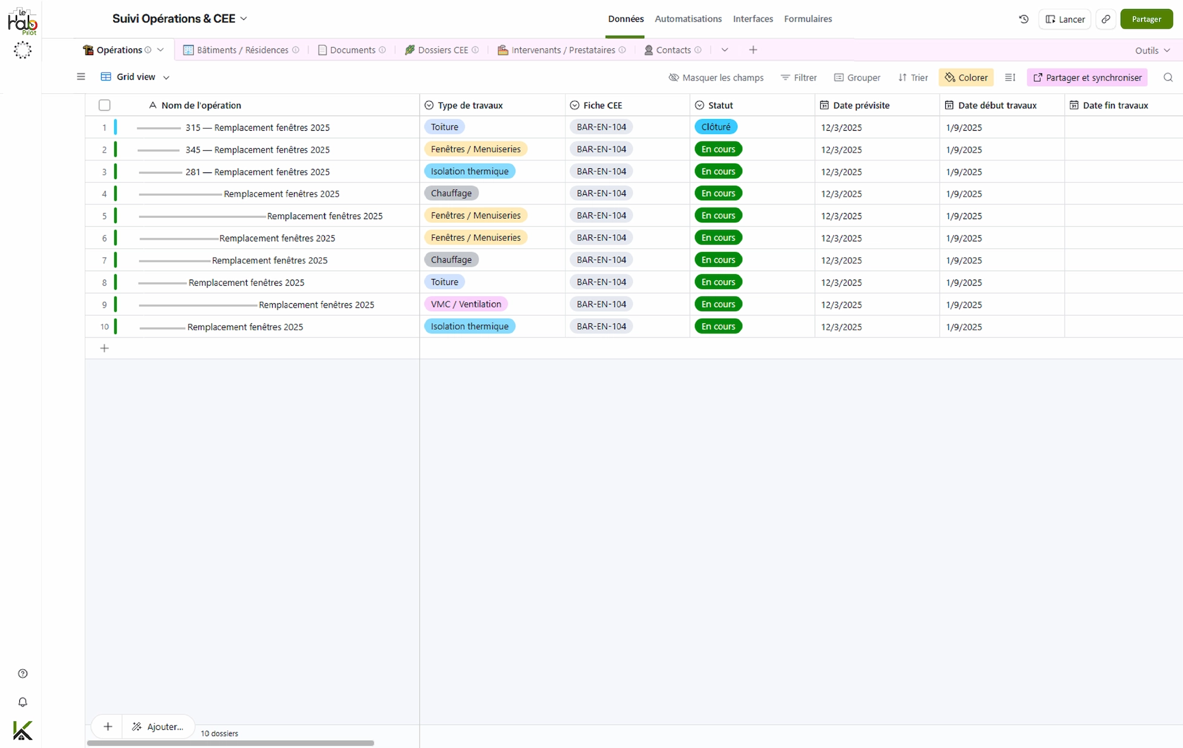Click the Nom de l'opération column header
The height and width of the screenshot is (748, 1183).
252,105
